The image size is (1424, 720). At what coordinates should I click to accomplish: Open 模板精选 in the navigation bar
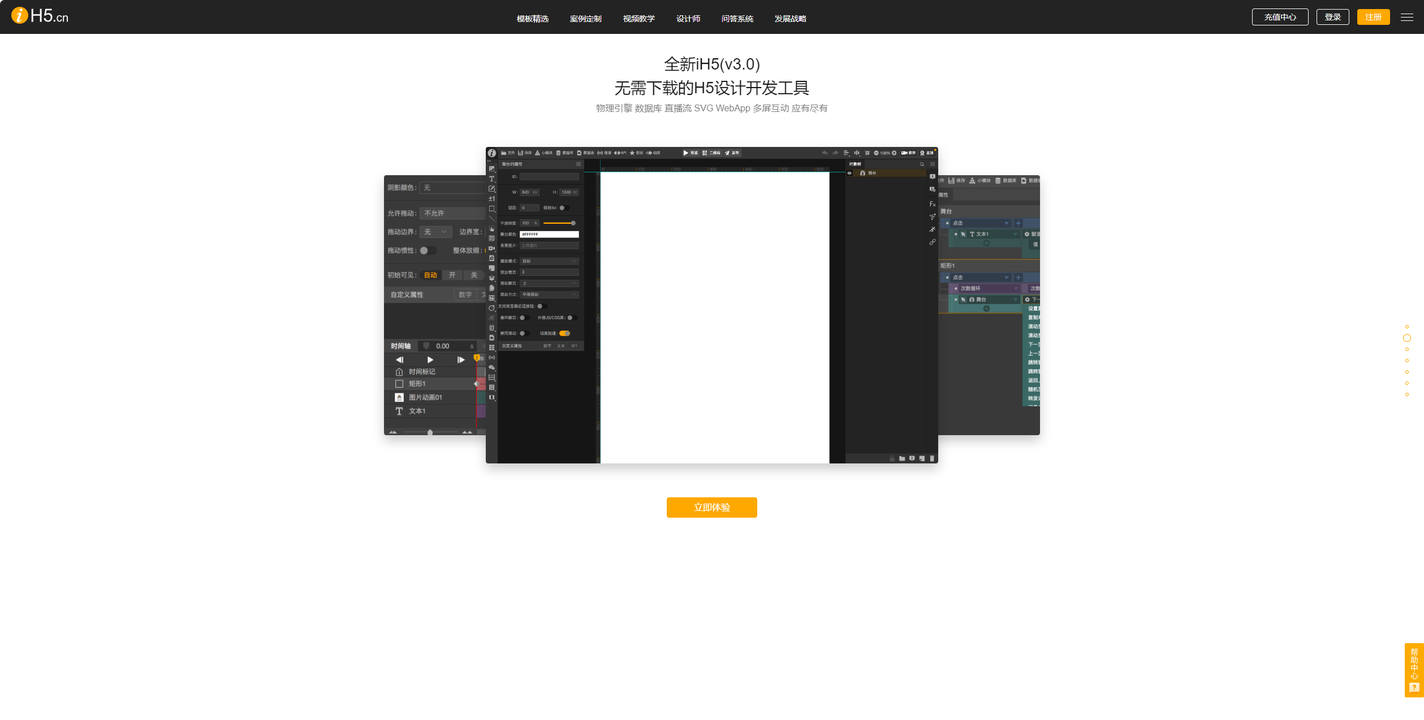pyautogui.click(x=532, y=19)
